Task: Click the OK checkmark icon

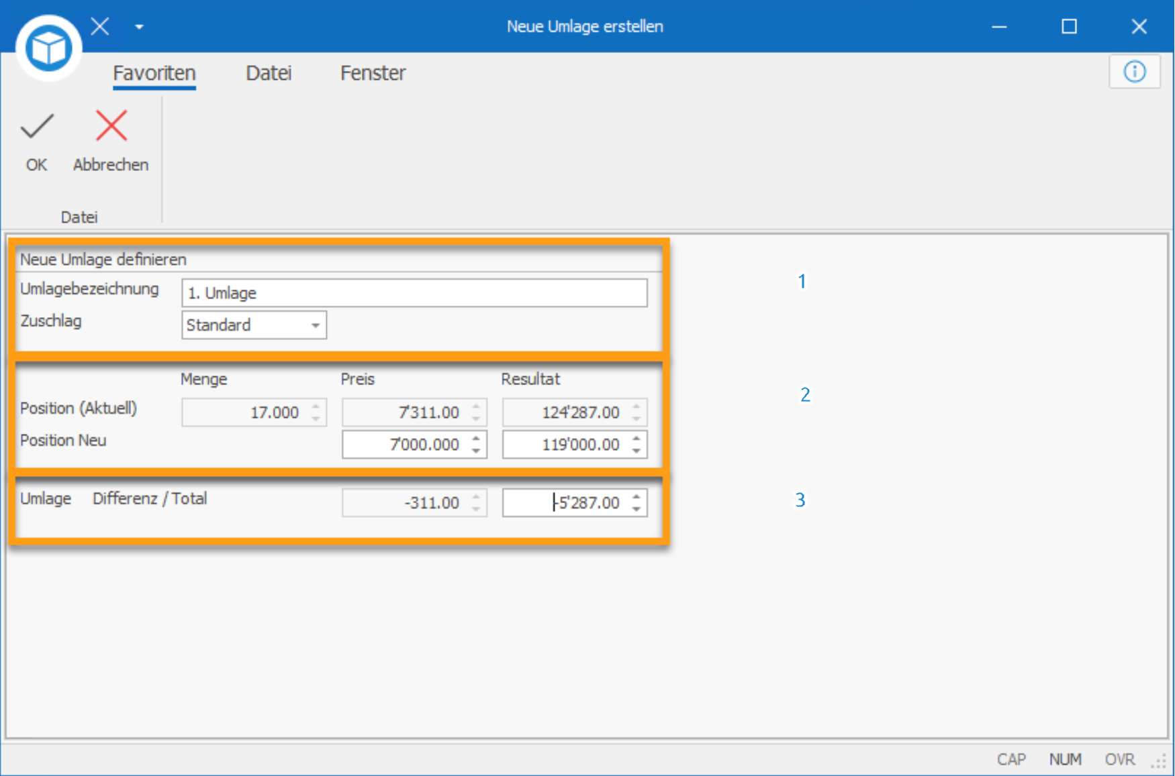Action: point(37,126)
